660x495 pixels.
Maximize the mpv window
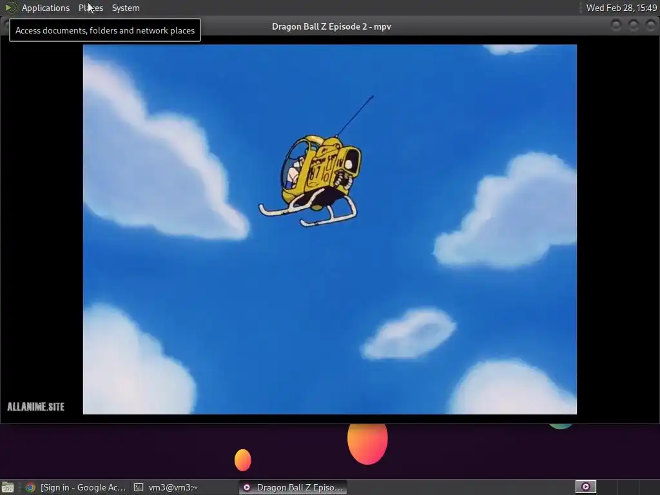[633, 26]
